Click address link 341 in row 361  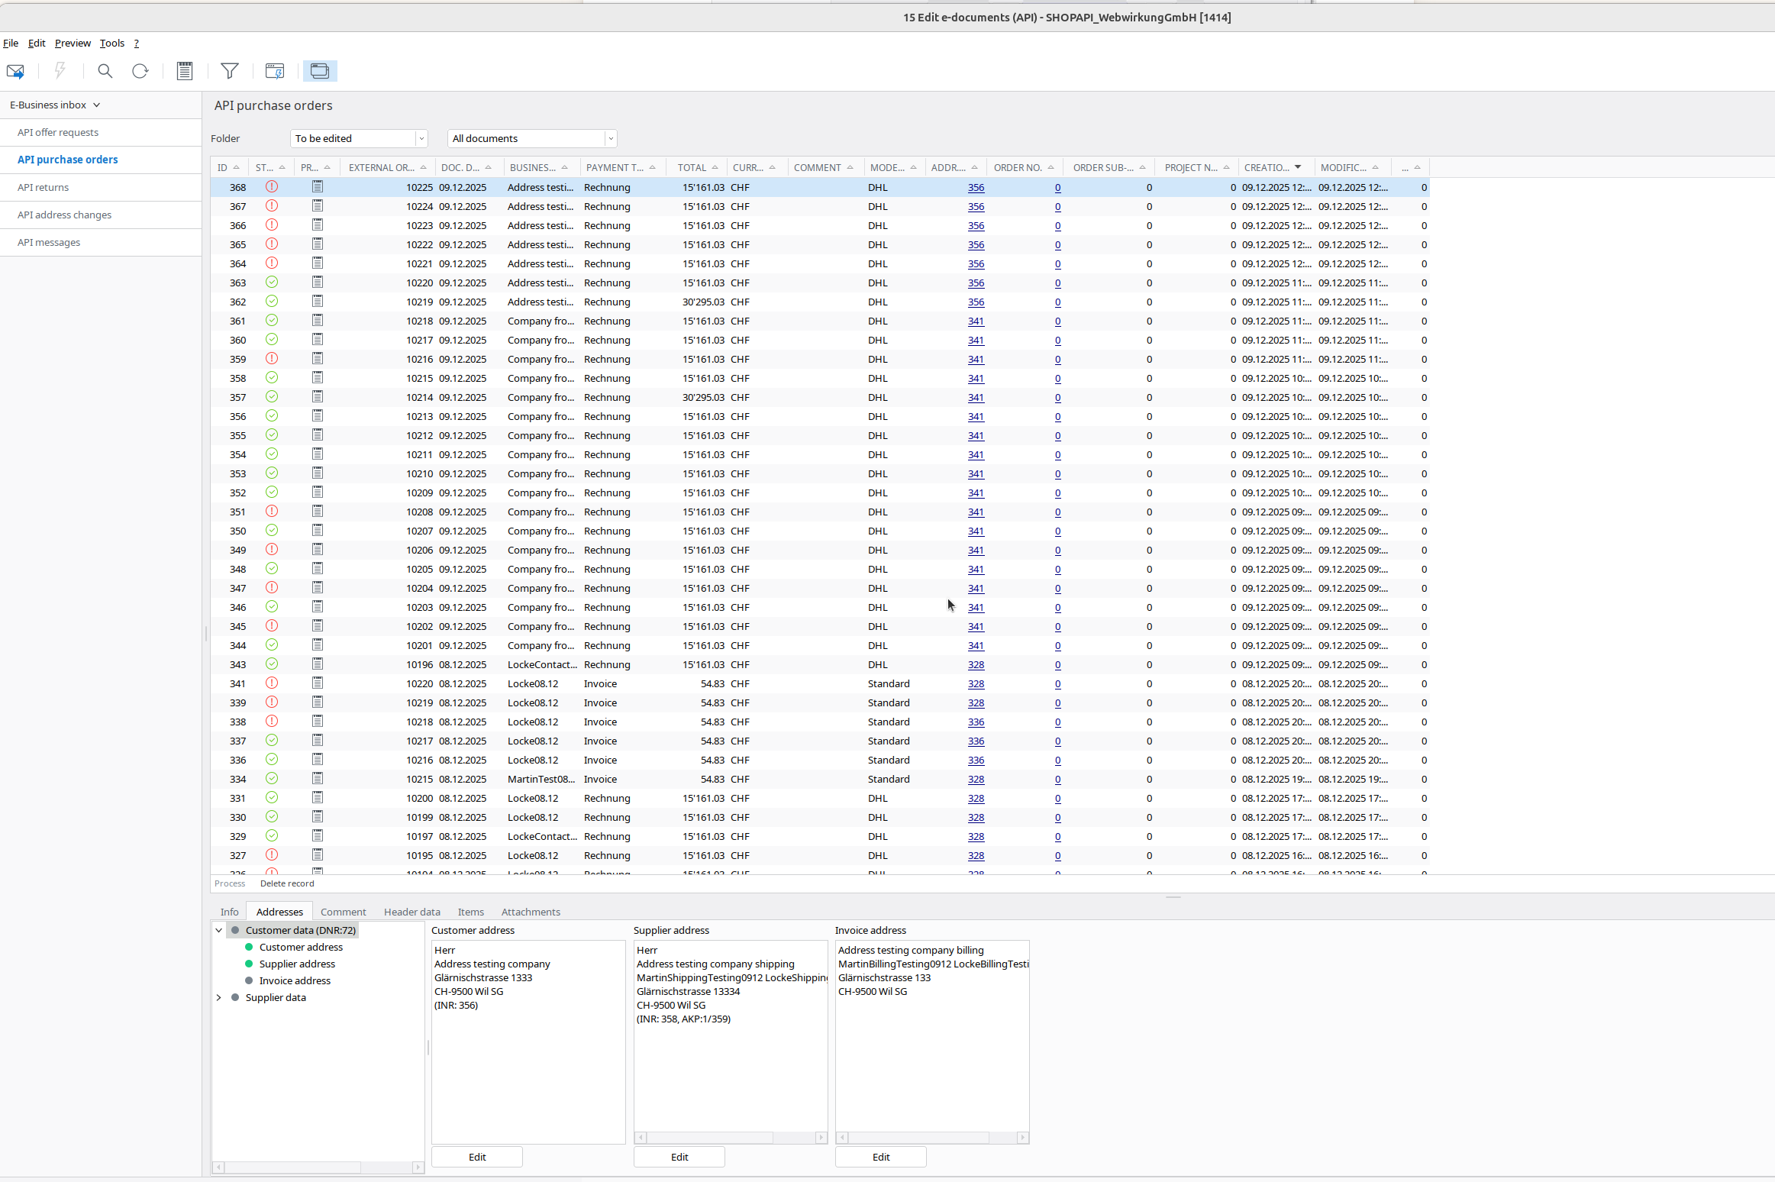[976, 321]
